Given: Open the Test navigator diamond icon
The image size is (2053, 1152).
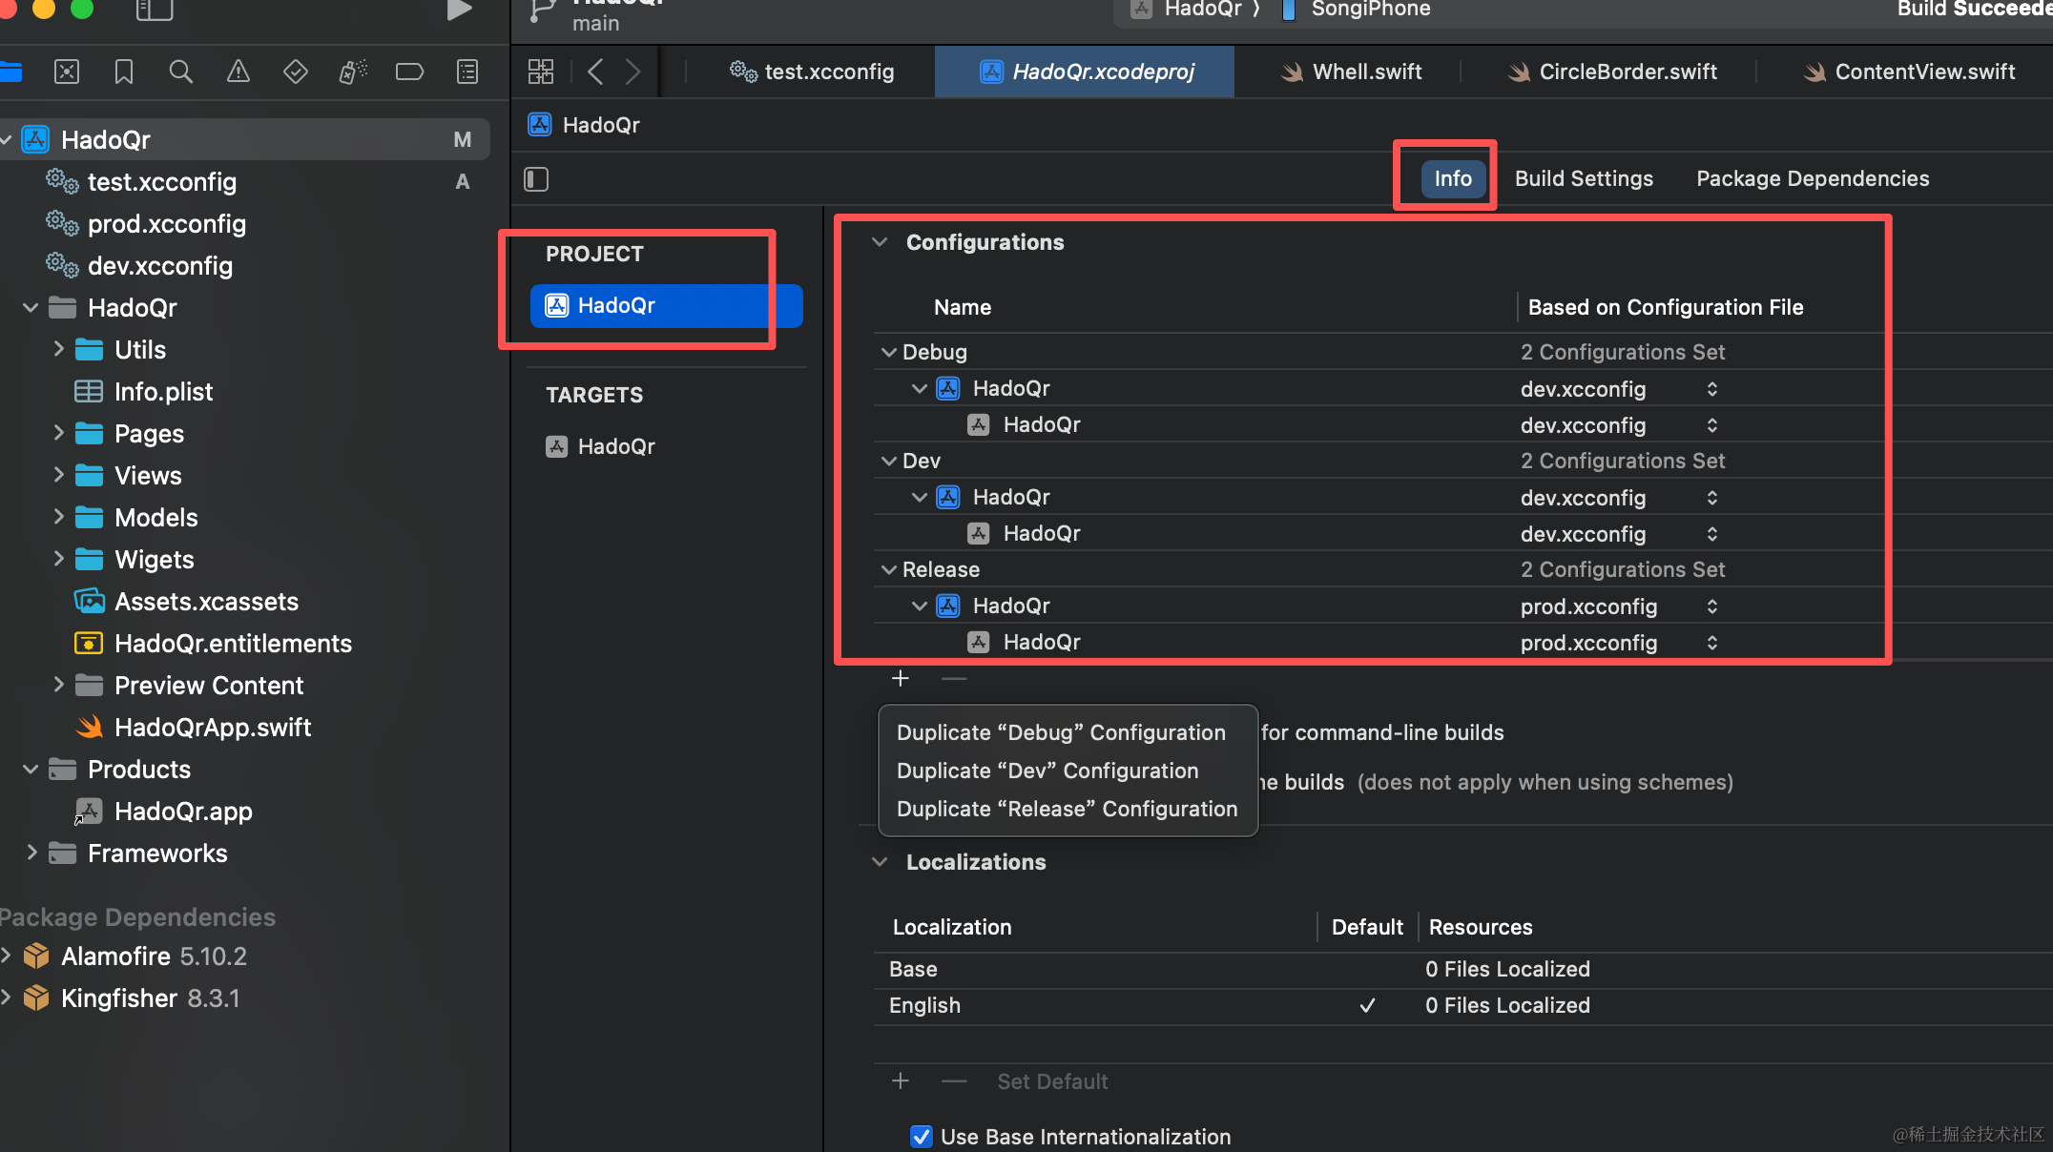Looking at the screenshot, I should coord(296,72).
